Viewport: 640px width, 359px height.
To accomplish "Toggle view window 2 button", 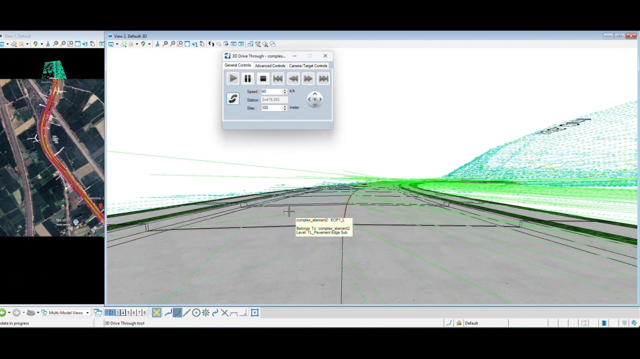I will click(x=112, y=313).
